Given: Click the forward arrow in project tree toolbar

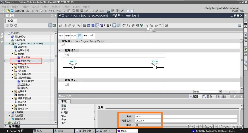Looking at the screenshot, I should point(16,25).
